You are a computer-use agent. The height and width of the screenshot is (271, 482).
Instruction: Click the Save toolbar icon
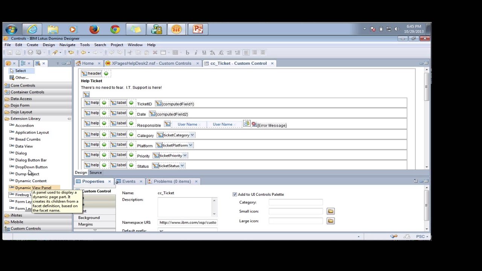tap(10, 53)
